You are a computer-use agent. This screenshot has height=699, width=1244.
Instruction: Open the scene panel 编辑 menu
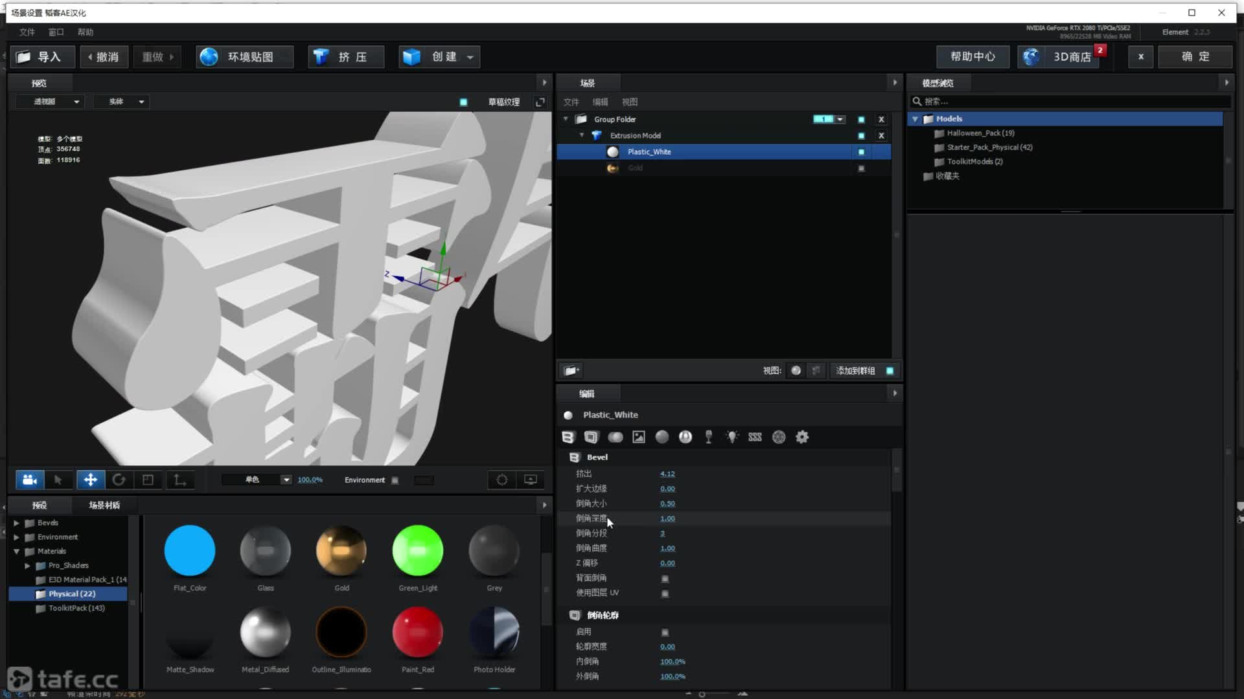(x=600, y=102)
